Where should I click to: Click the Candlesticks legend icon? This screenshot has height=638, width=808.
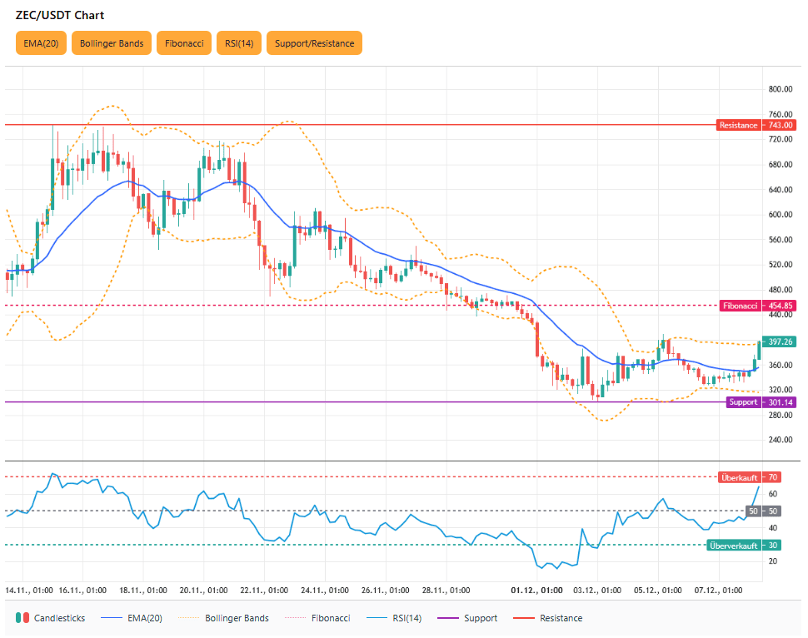click(x=23, y=618)
